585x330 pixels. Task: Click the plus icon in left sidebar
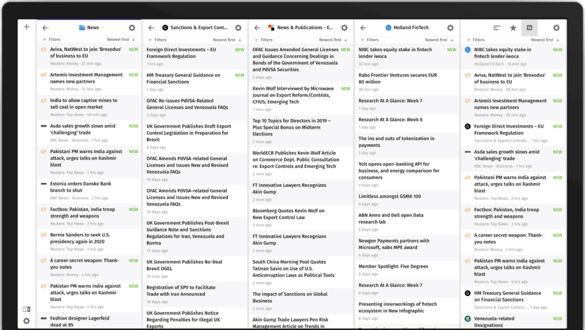point(27,27)
